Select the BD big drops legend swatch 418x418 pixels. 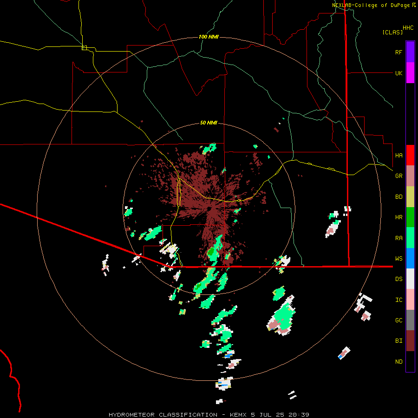pyautogui.click(x=410, y=197)
